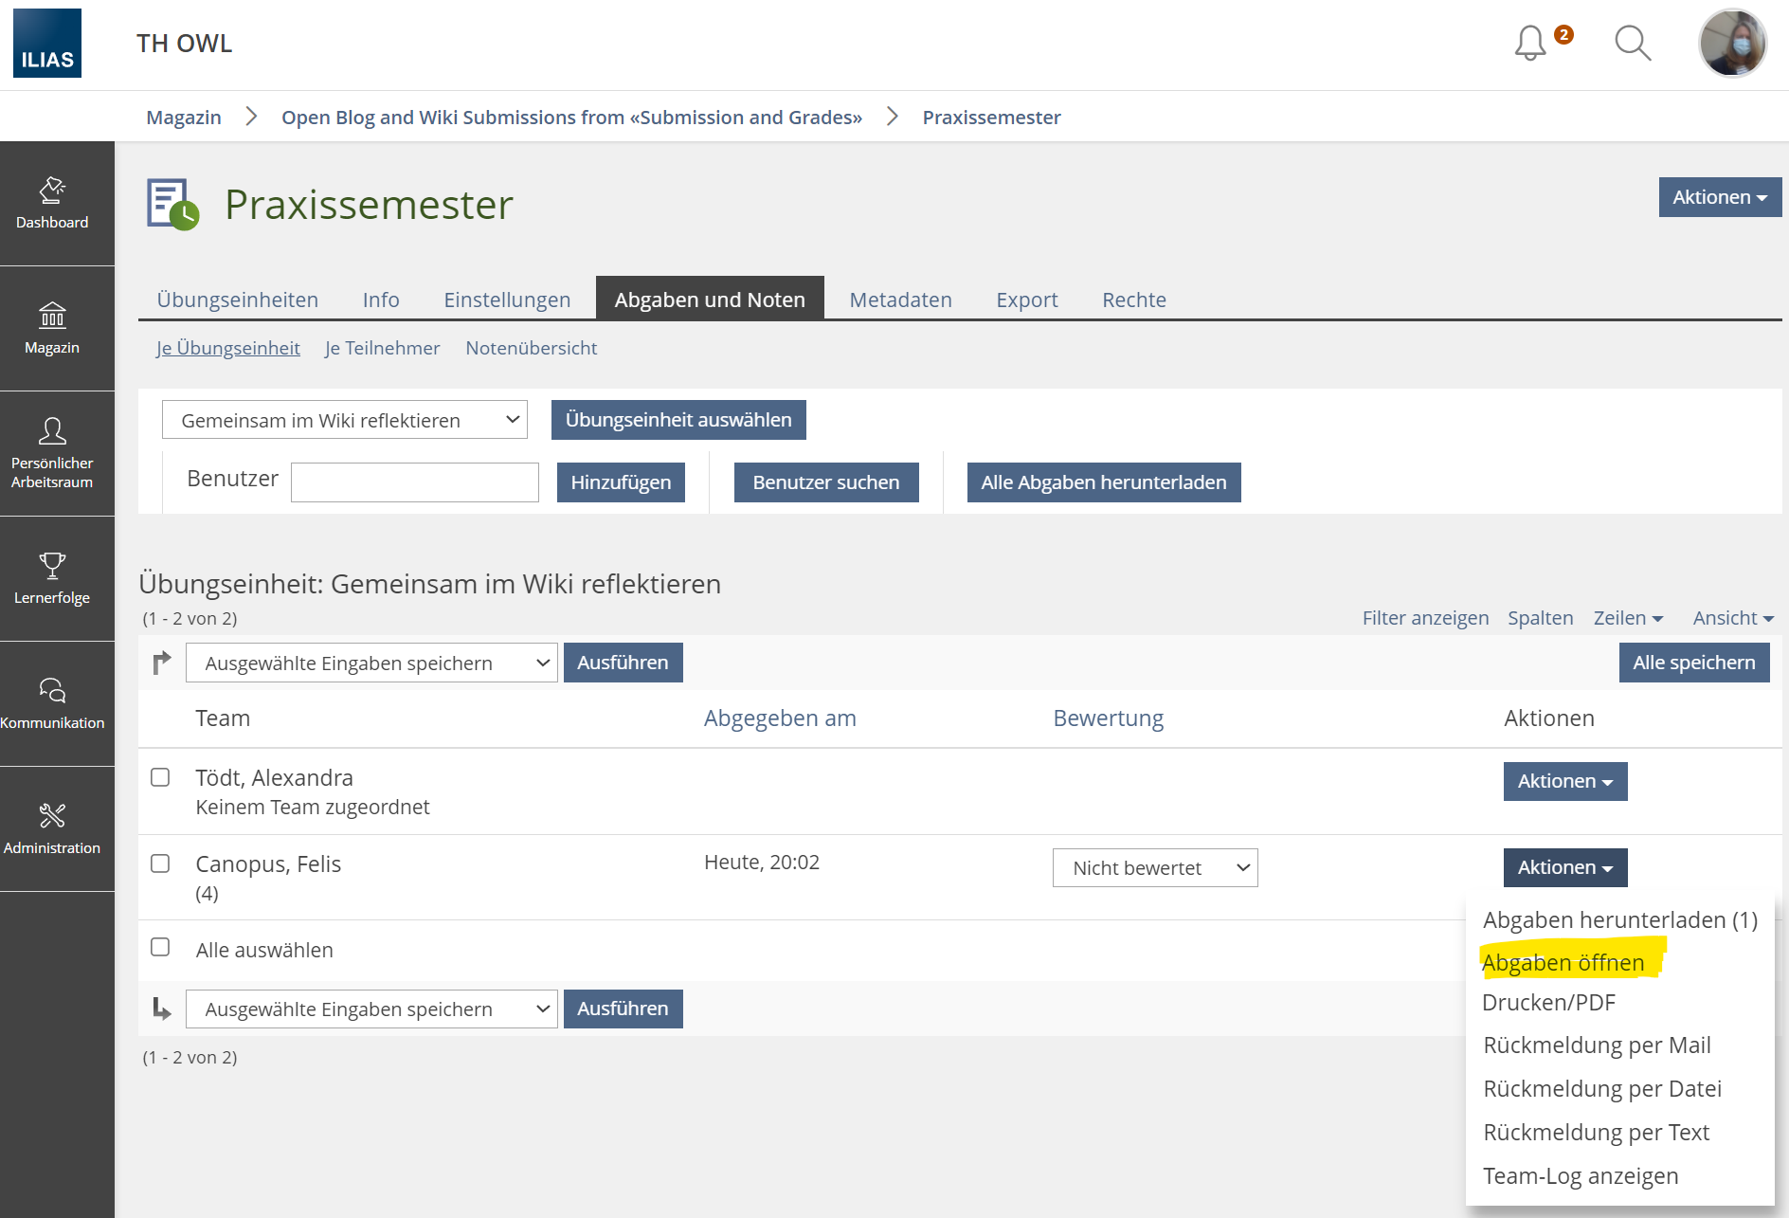Select Abgaben öffnen from the menu
This screenshot has height=1218, width=1789.
[x=1563, y=963]
